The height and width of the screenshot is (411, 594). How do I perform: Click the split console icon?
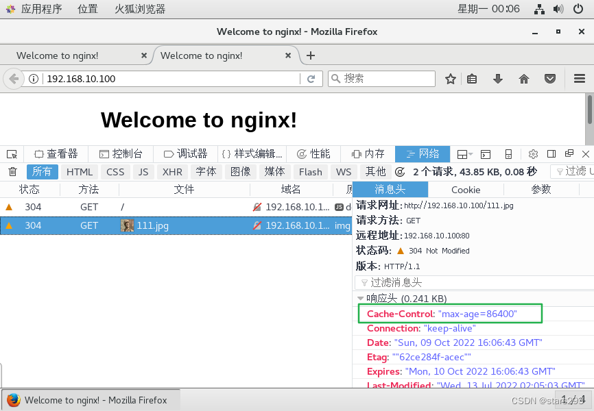[x=485, y=154]
